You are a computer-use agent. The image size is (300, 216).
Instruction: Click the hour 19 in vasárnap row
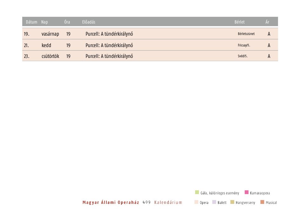(68, 34)
